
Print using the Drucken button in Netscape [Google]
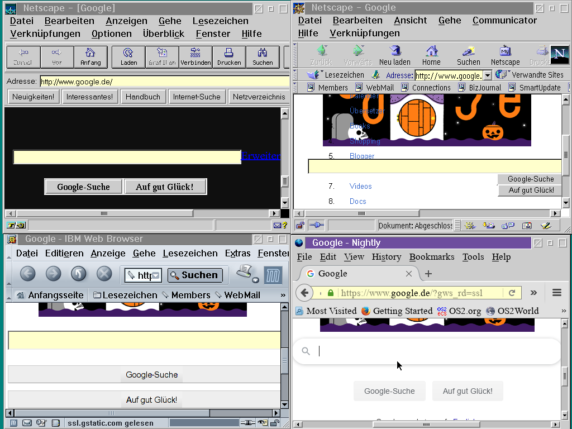[229, 57]
